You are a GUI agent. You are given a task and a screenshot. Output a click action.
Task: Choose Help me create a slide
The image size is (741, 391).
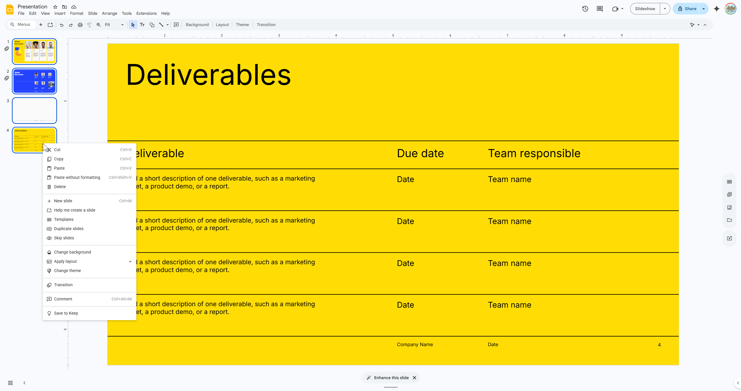pos(89,210)
